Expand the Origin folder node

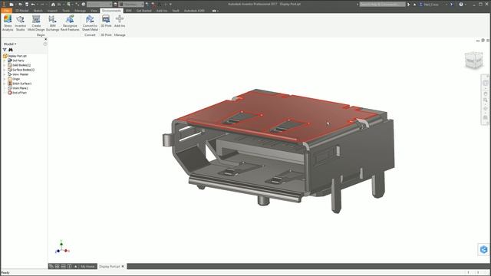[x=5, y=79]
